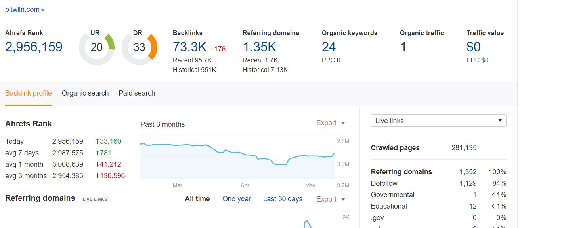Open the 1,129 Dofollow domains link
Viewport: 585px width, 228px height.
pyautogui.click(x=468, y=183)
